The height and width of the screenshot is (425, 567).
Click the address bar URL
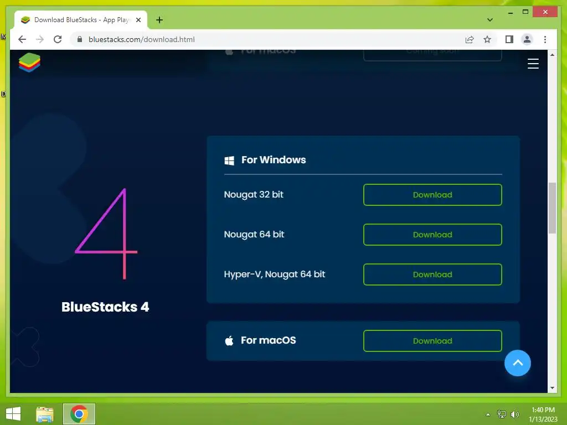click(x=141, y=39)
